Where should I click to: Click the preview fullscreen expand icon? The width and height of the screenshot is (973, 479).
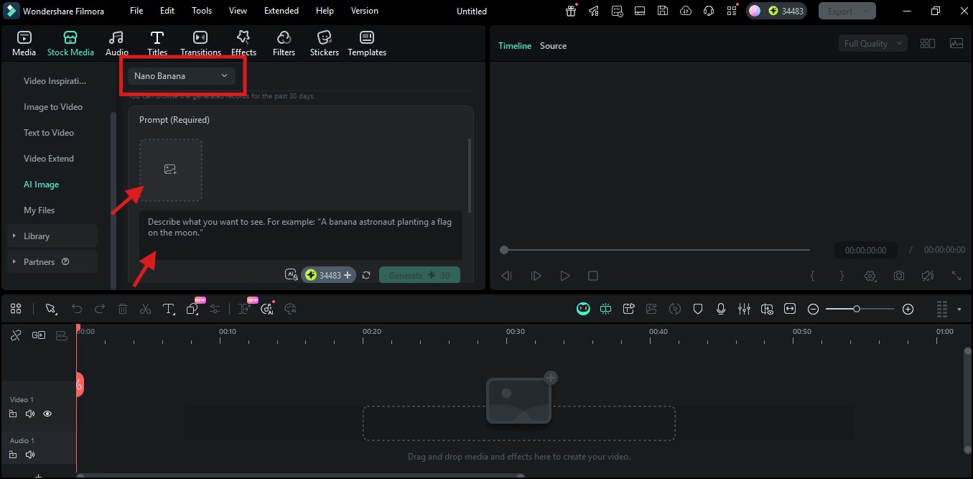956,276
